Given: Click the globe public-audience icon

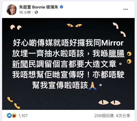Looking at the screenshot, I should [36, 12].
